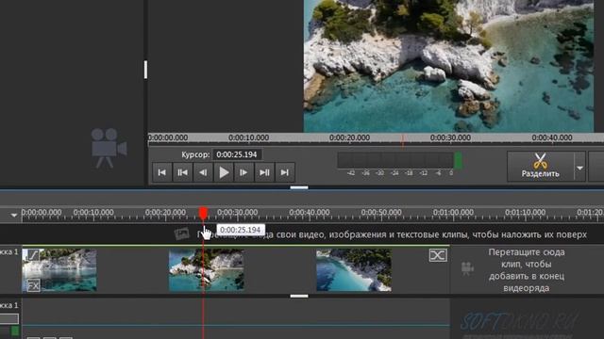Jump to end of sequence button

tap(285, 172)
